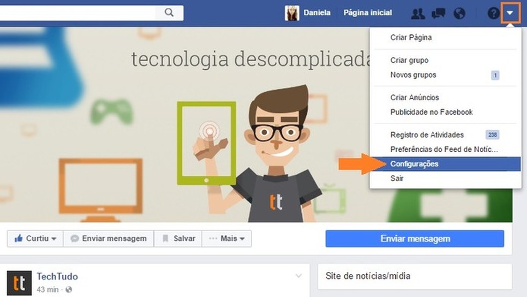The height and width of the screenshot is (297, 527).
Task: Open the messages icon in top bar
Action: [x=438, y=13]
